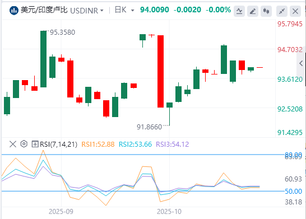Screen dimensions: 306x219
Task: Click the RSI(7,14,21) indicator label
Action: coord(58,145)
